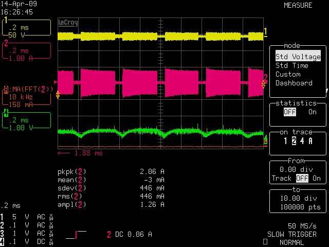This screenshot has height=247, width=329.
Task: Click the yellow channel 1 marker at grid right
Action: [x=265, y=32]
